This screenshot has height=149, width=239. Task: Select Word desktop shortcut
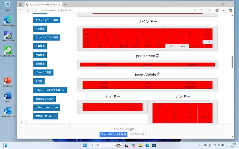8,97
